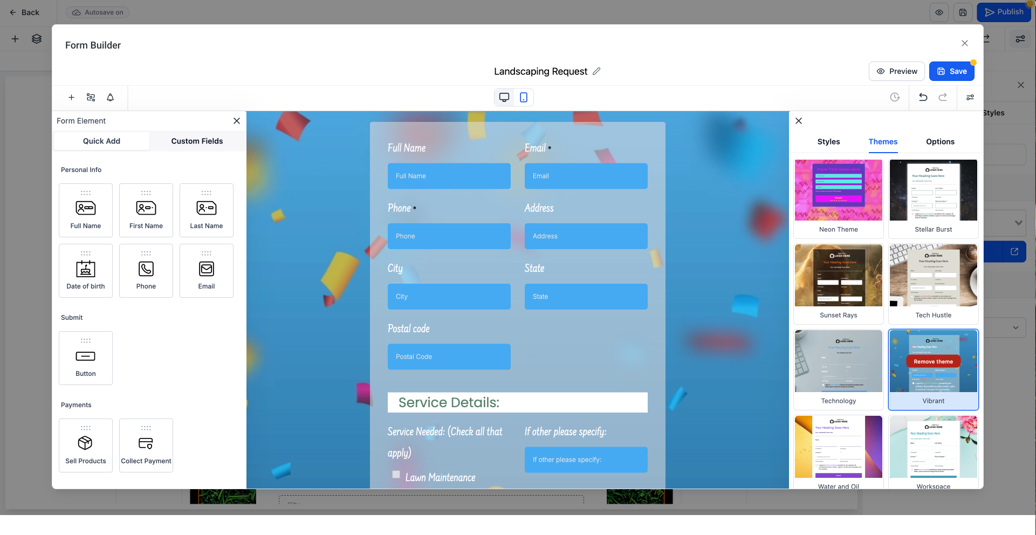Viewport: 1036px width, 535px height.
Task: Switch to desktop preview mode
Action: (504, 97)
